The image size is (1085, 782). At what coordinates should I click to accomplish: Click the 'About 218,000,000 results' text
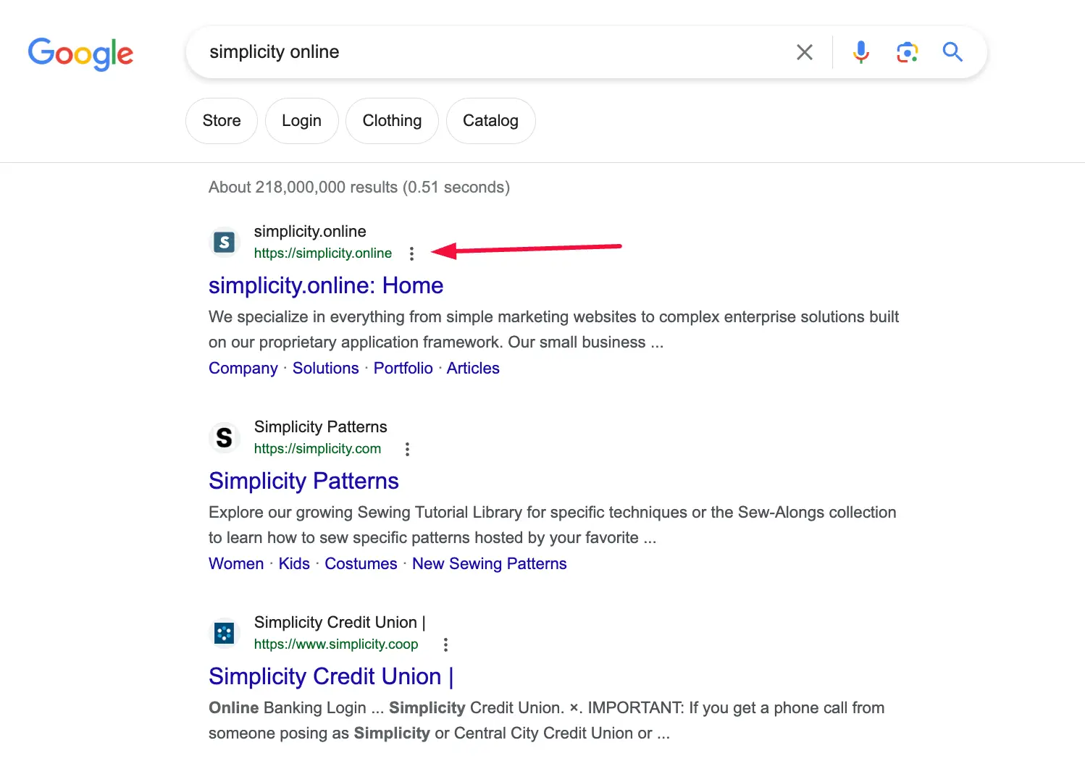(x=303, y=187)
